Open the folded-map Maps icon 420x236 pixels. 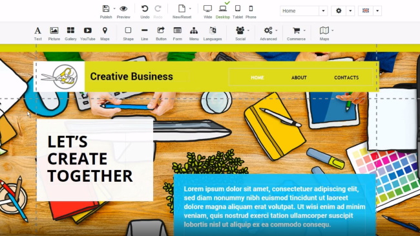pyautogui.click(x=324, y=30)
